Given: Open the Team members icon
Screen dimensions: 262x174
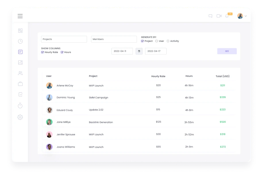Looking at the screenshot, I should (20, 73).
